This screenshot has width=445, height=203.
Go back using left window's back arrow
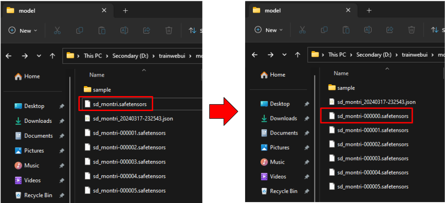pos(9,56)
